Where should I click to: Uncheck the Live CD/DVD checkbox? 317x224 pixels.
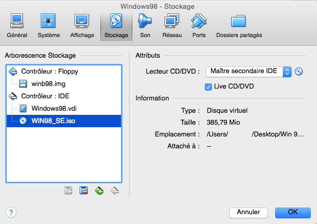[x=208, y=87]
